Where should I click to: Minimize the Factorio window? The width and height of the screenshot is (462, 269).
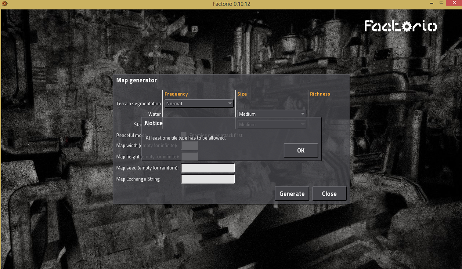tap(432, 3)
